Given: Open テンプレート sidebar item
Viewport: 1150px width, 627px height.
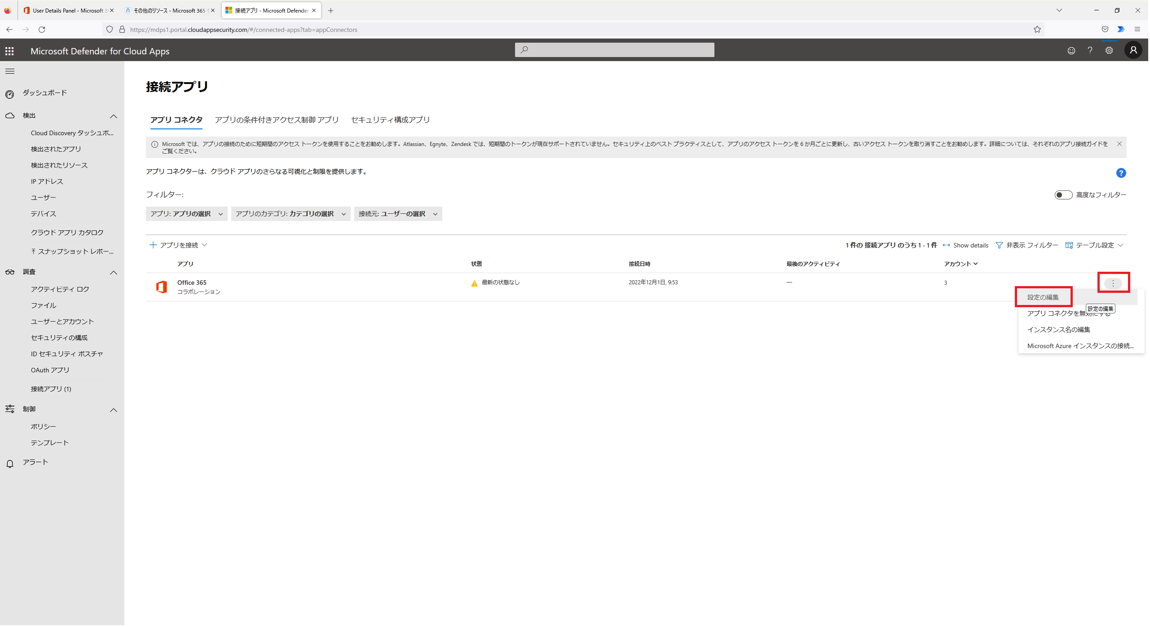Looking at the screenshot, I should [x=50, y=443].
